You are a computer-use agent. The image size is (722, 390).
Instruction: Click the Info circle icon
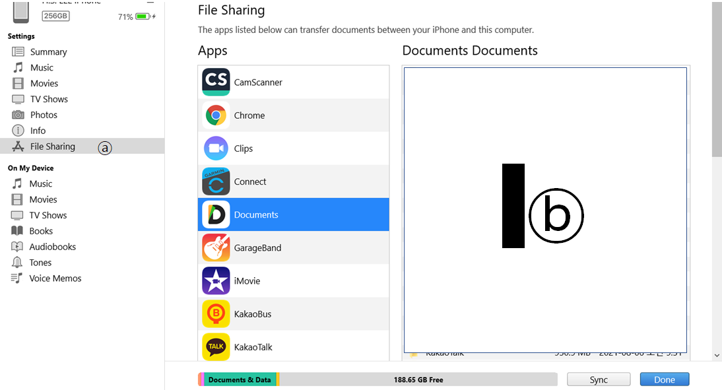(x=18, y=130)
